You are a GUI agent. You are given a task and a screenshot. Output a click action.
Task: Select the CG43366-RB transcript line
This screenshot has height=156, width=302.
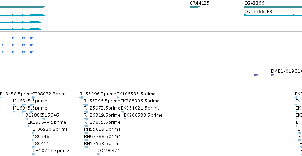(x=273, y=15)
